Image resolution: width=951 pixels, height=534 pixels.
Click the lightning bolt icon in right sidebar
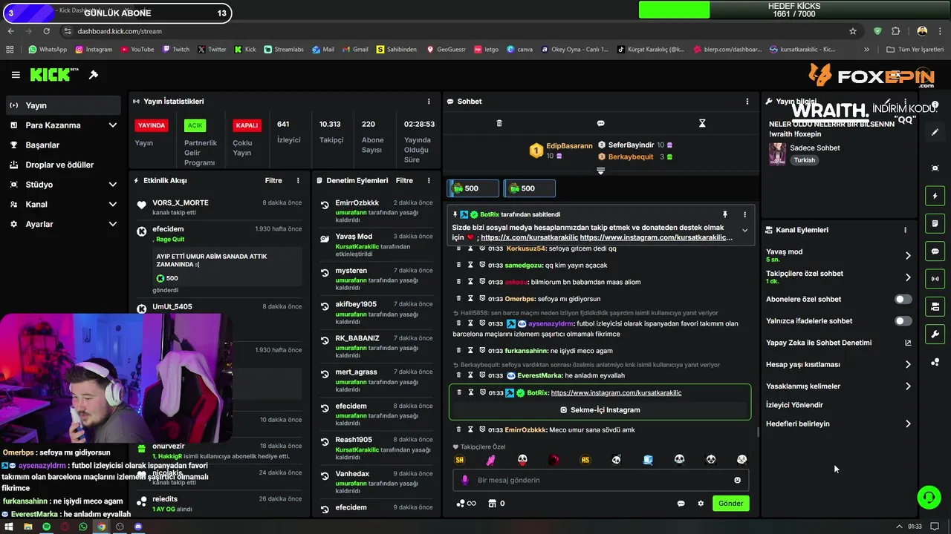(935, 196)
